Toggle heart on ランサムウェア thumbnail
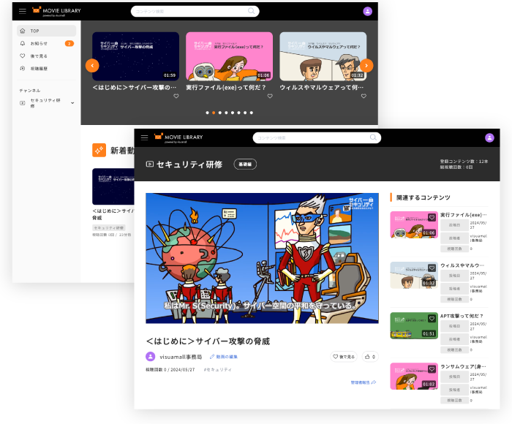This screenshot has width=512, height=424. pyautogui.click(x=432, y=369)
